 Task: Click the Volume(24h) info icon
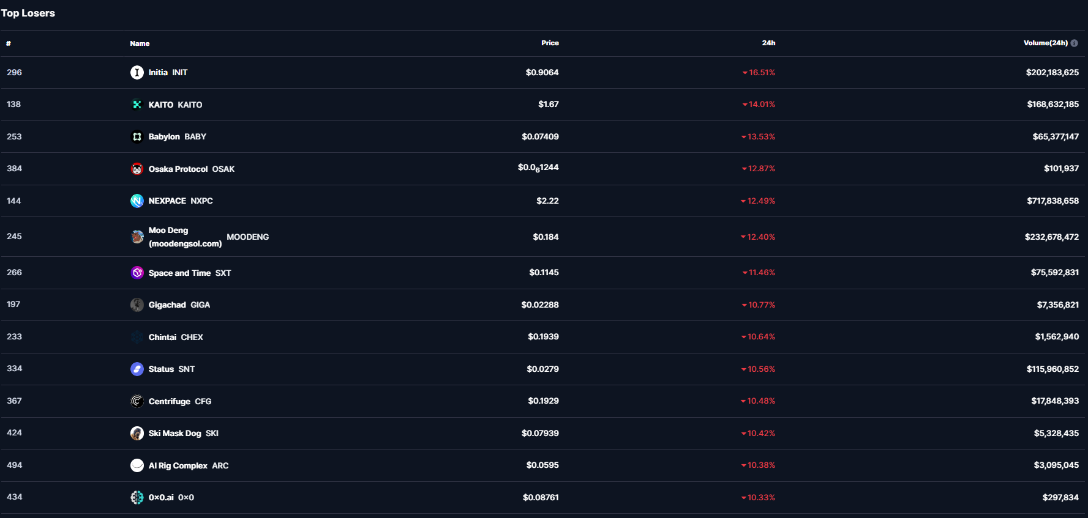pos(1074,43)
